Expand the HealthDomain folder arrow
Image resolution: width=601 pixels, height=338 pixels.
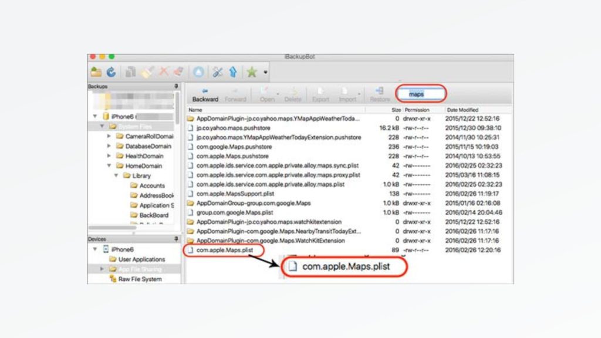click(109, 156)
